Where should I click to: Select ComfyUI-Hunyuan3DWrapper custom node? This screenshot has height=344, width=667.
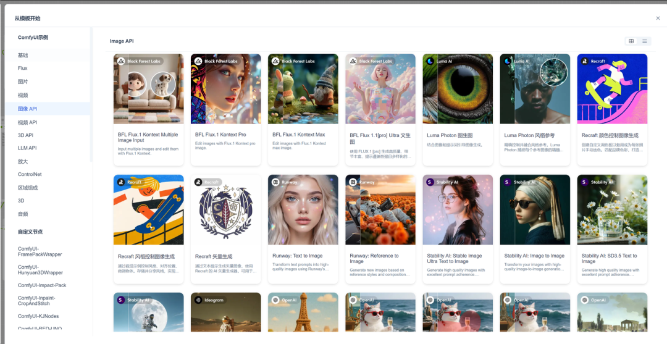48,270
